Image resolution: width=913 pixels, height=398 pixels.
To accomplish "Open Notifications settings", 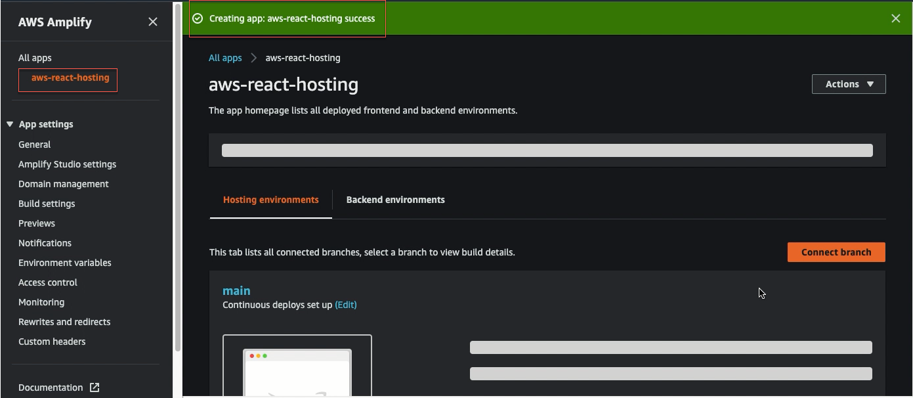I will 45,243.
